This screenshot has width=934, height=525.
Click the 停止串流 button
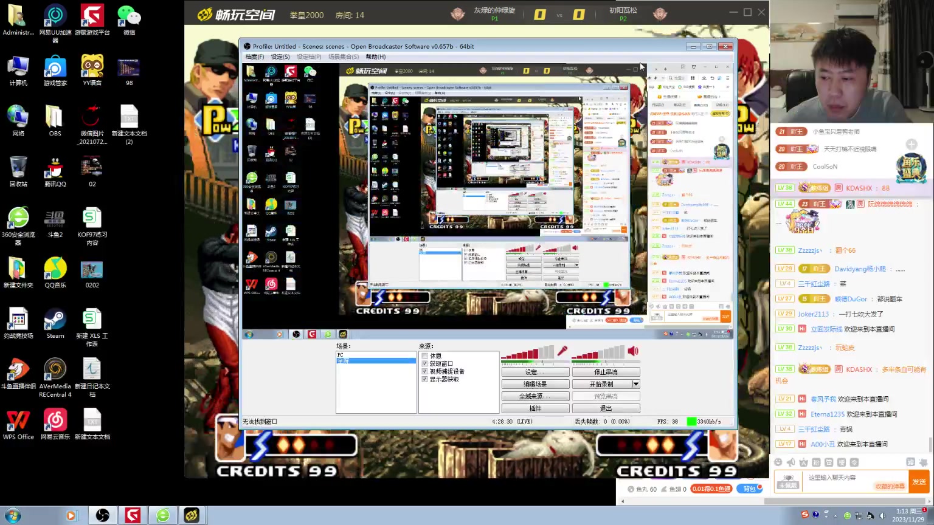606,372
